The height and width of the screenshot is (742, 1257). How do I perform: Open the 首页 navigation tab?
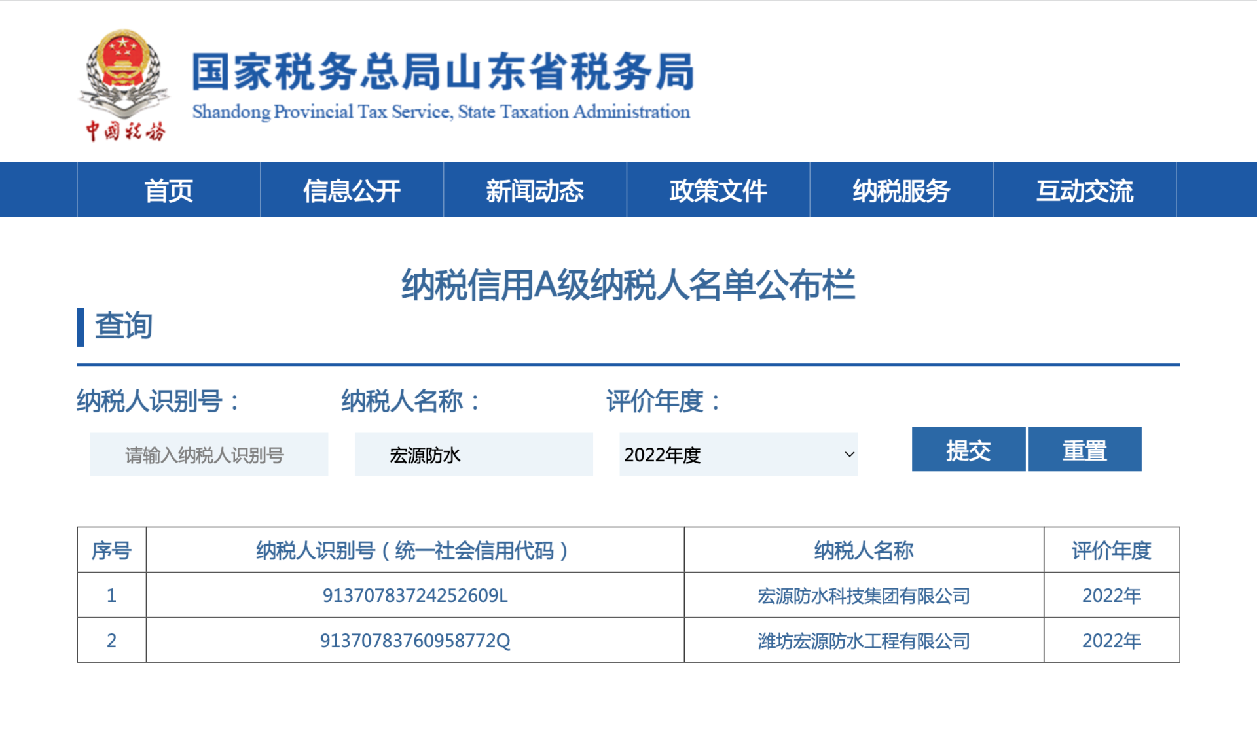tap(169, 190)
